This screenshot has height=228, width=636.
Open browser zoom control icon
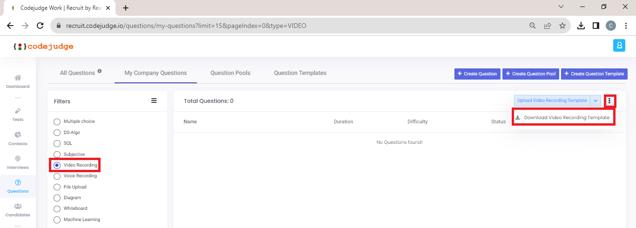pyautogui.click(x=533, y=26)
